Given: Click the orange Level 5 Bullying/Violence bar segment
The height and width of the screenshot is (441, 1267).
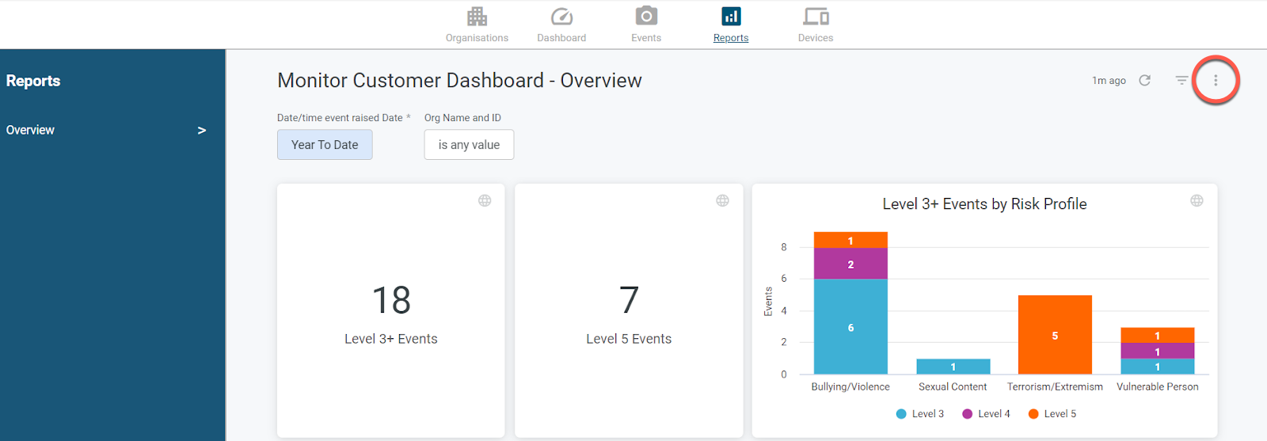Looking at the screenshot, I should [850, 240].
